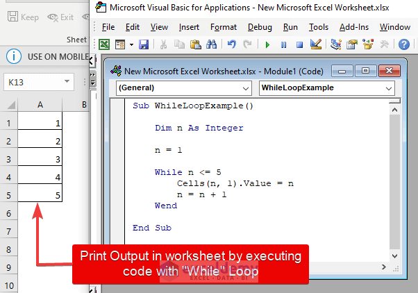Redo the action in VBA toolbar
This screenshot has height=293, width=418.
coord(248,44)
